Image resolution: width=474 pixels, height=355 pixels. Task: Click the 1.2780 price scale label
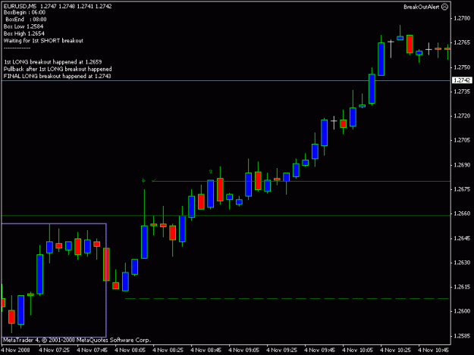point(462,18)
